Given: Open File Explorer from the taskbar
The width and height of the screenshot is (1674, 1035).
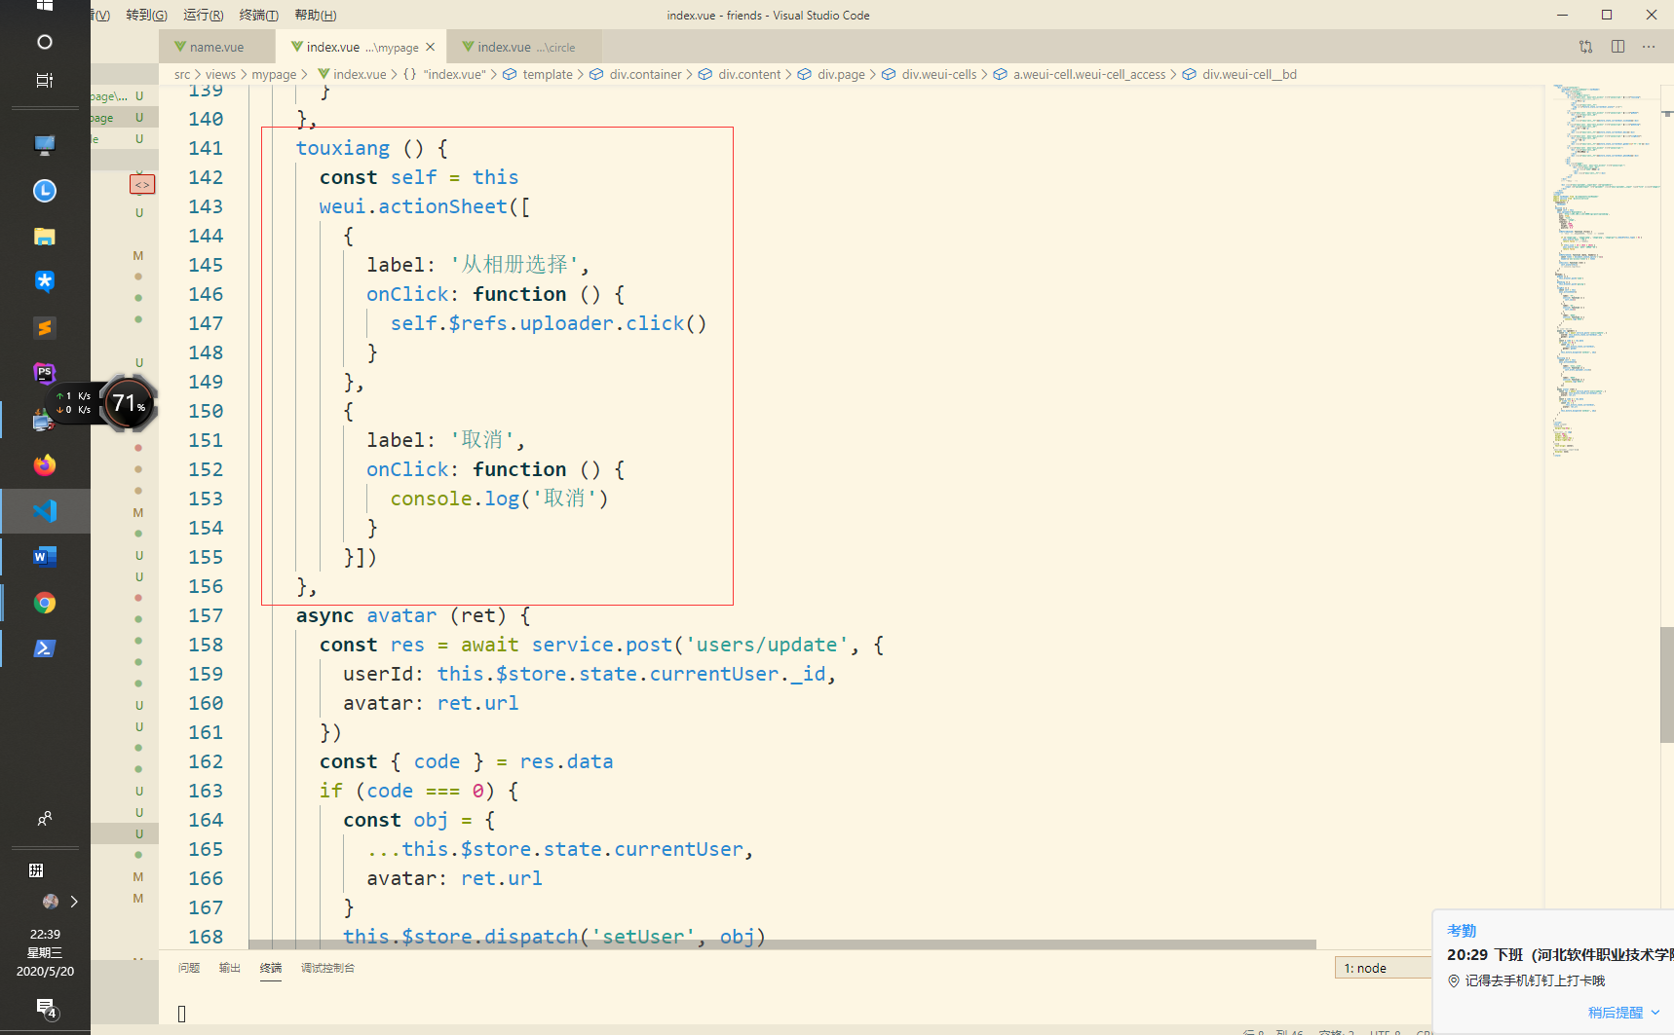Looking at the screenshot, I should click(44, 236).
